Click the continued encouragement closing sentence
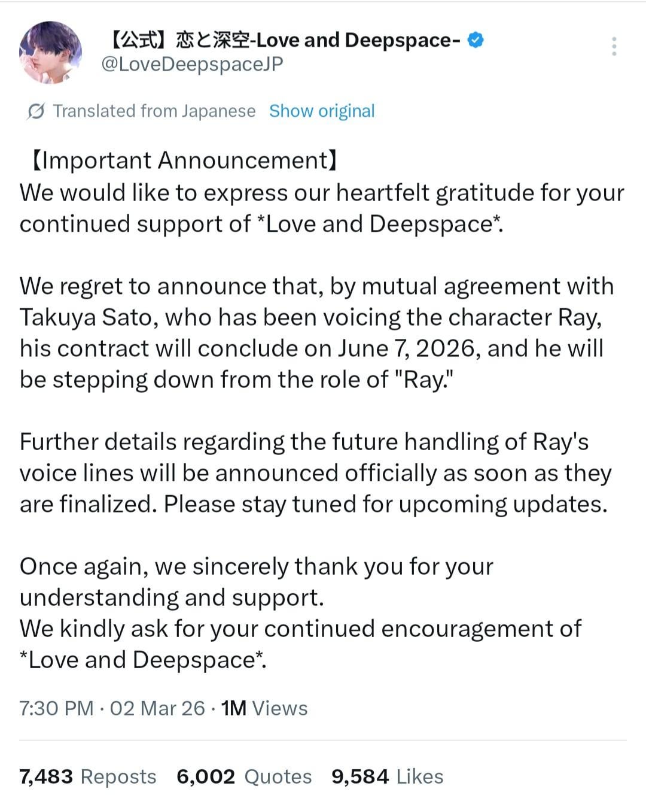This screenshot has height=801, width=646. coord(300,644)
